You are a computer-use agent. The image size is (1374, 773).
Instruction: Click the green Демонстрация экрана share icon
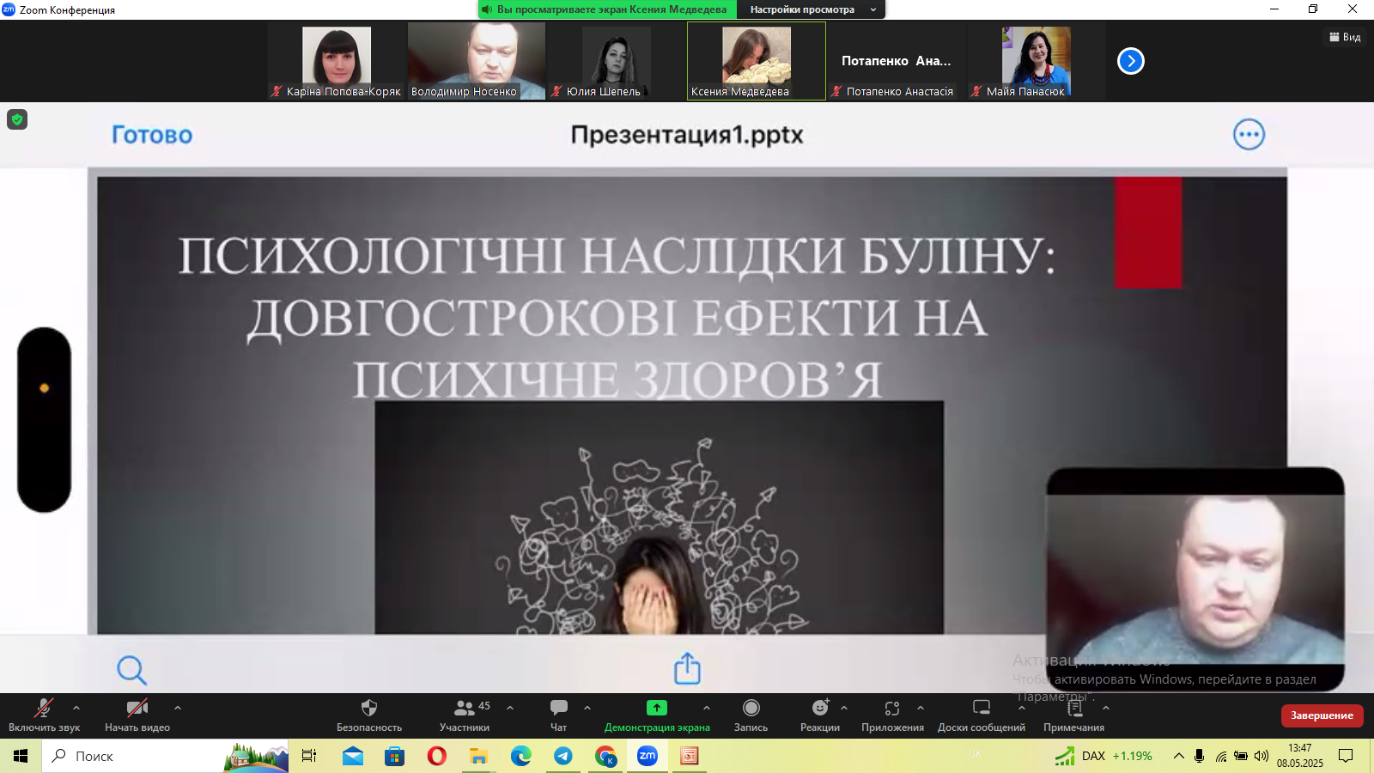tap(657, 708)
